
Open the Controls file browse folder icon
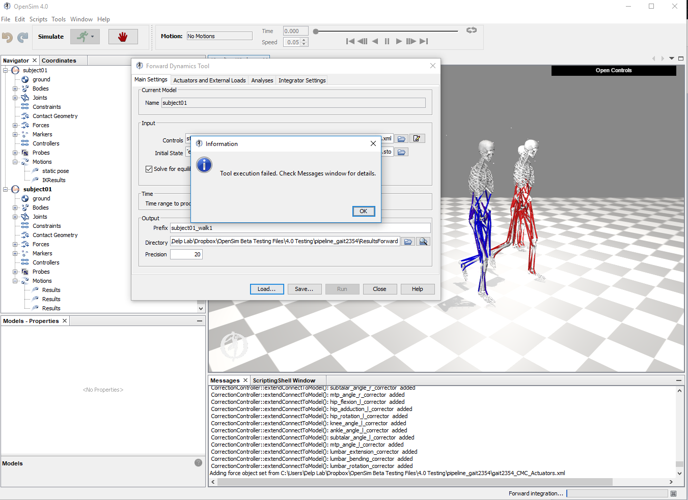(401, 138)
